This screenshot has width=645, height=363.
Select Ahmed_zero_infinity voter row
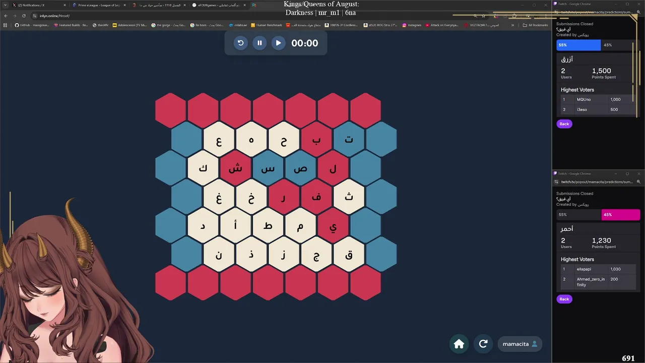(598, 282)
